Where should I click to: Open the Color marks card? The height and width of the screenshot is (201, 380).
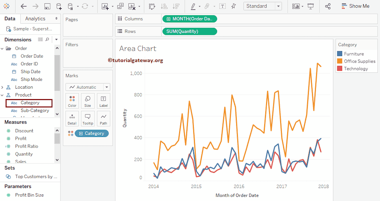click(72, 101)
